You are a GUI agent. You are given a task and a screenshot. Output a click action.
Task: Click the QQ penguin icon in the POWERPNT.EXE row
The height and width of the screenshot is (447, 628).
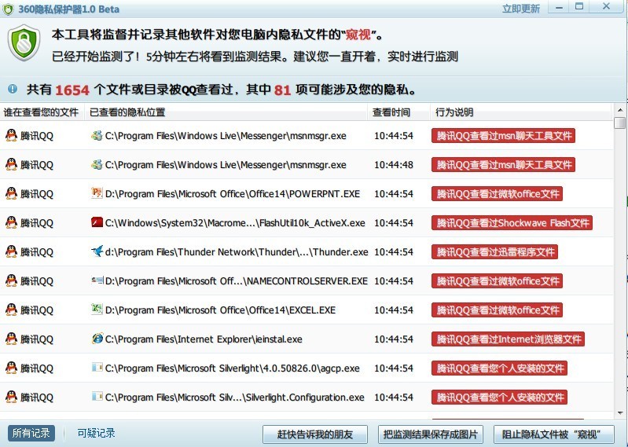click(11, 194)
